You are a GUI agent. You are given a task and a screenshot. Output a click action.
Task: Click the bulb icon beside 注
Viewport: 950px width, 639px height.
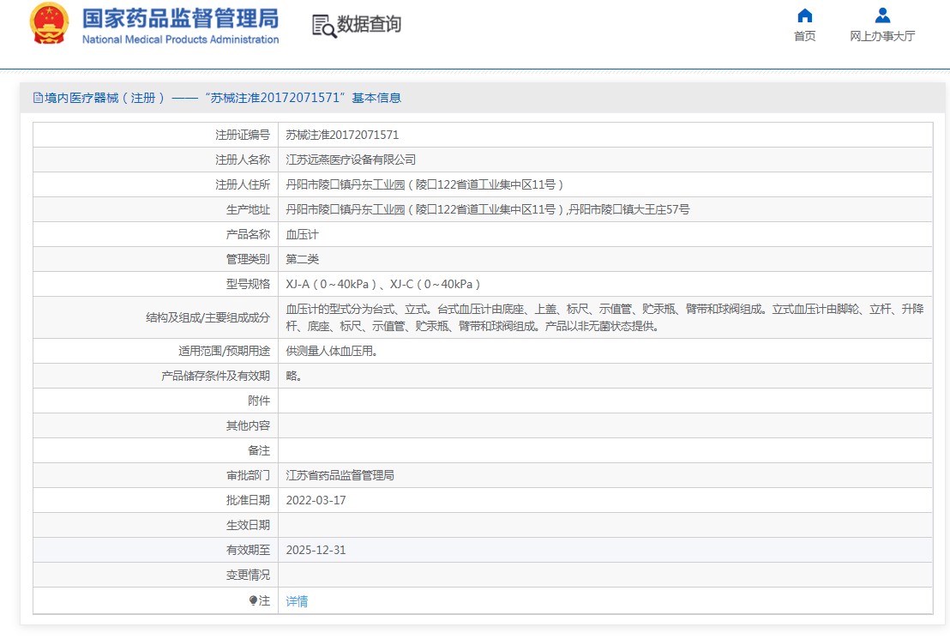click(x=253, y=600)
